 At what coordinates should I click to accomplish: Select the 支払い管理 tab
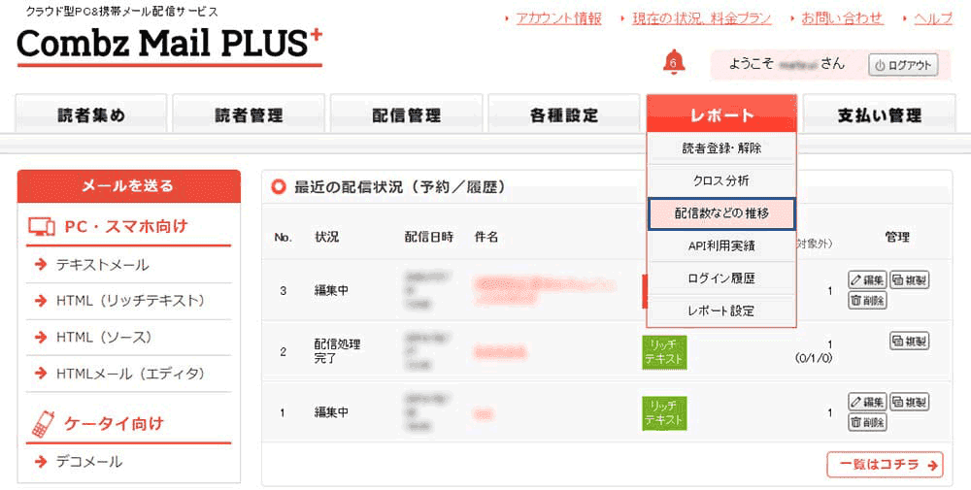coord(880,114)
